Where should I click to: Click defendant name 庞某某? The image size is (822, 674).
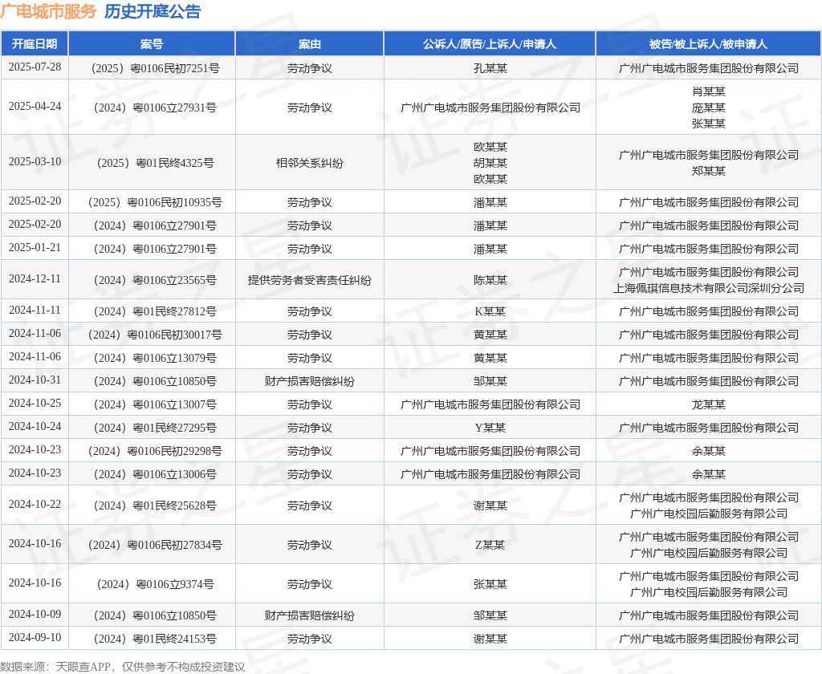point(708,108)
